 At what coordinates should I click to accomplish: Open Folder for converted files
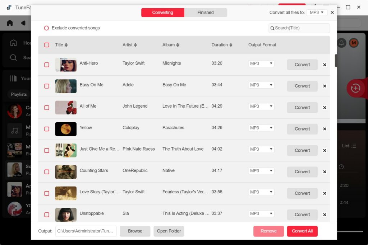coord(169,231)
